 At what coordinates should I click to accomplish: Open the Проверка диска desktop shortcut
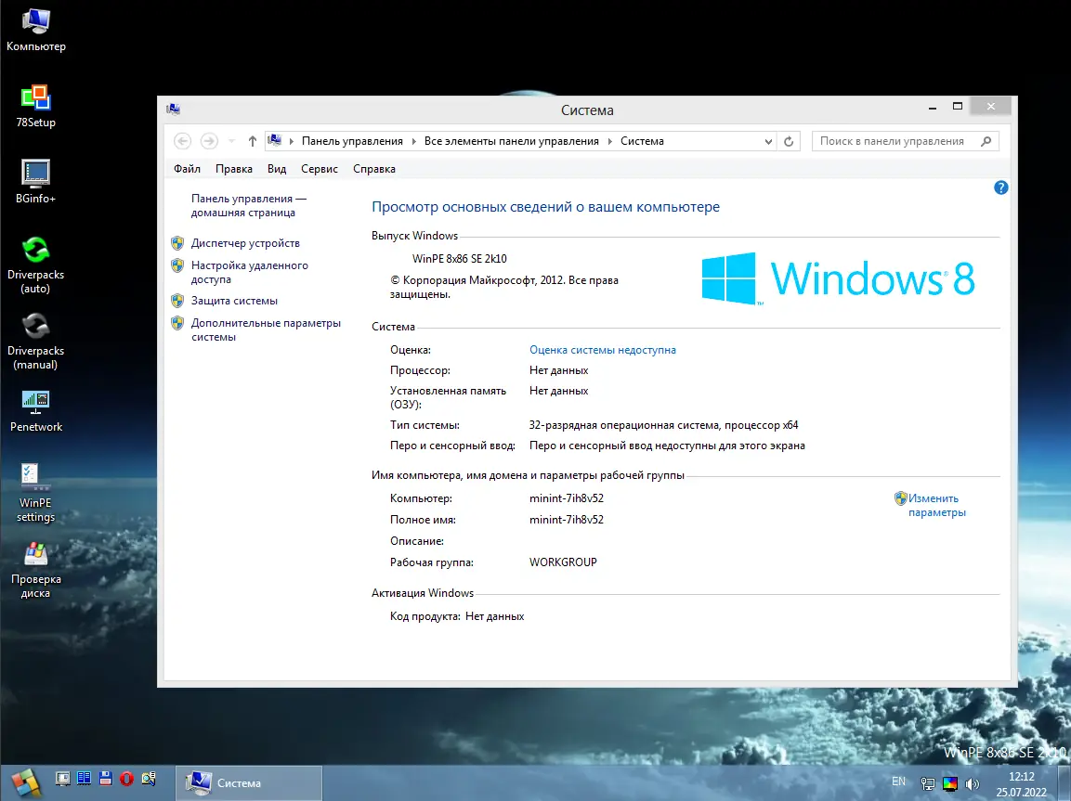coord(35,570)
